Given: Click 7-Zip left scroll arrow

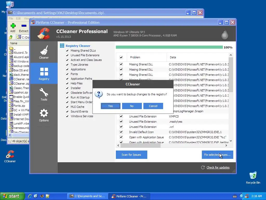Looking at the screenshot, I should pos(10,135).
